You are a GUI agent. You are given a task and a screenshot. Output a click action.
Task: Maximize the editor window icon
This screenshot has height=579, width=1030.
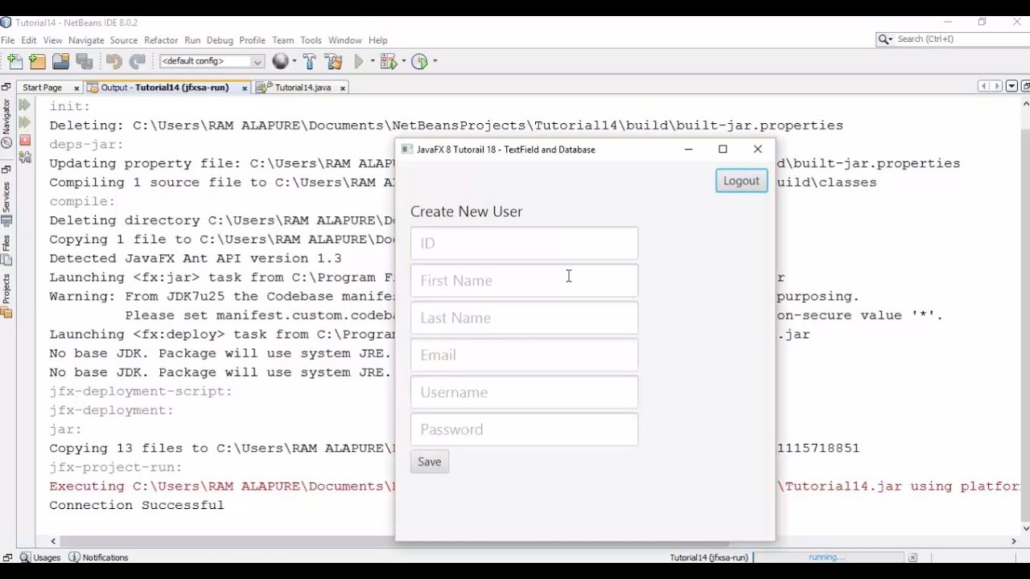click(1026, 86)
